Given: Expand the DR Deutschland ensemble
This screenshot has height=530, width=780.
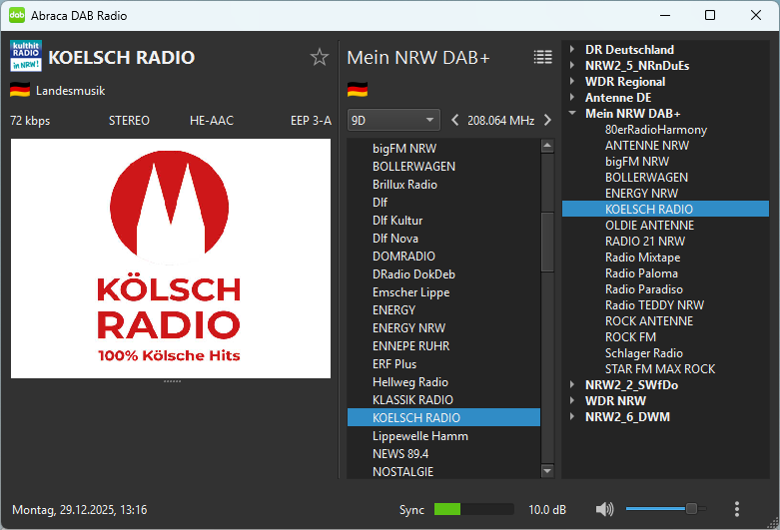Looking at the screenshot, I should [x=572, y=50].
